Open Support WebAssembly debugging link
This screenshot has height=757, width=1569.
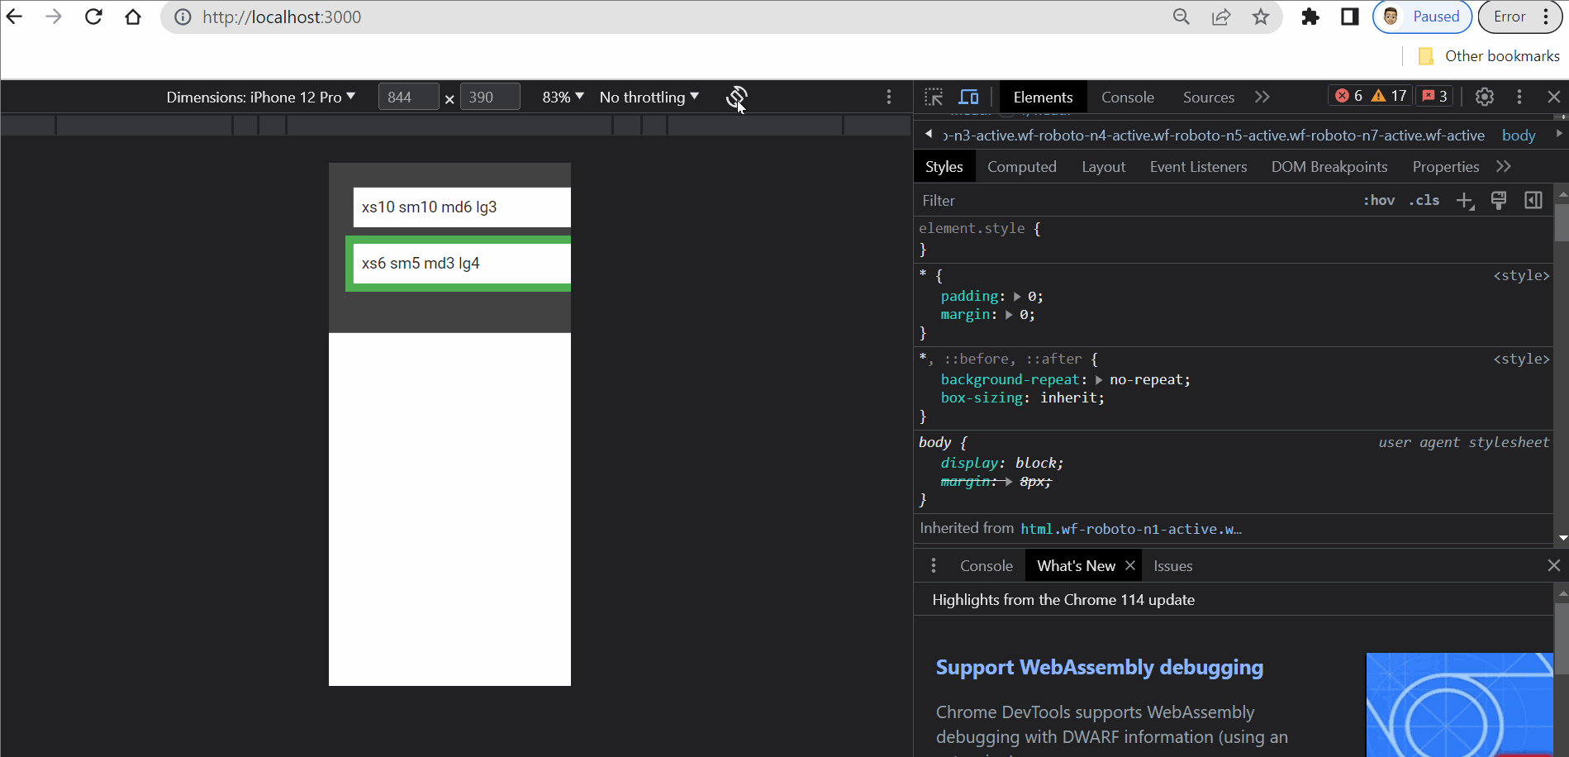pos(1099,668)
